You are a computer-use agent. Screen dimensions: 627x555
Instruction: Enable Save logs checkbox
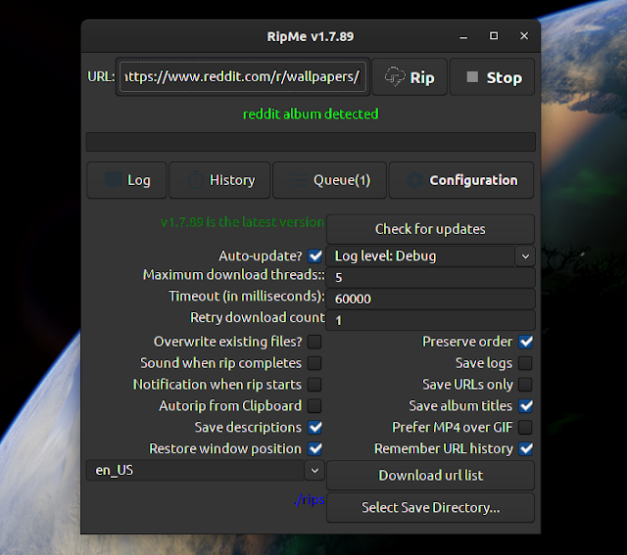point(525,363)
